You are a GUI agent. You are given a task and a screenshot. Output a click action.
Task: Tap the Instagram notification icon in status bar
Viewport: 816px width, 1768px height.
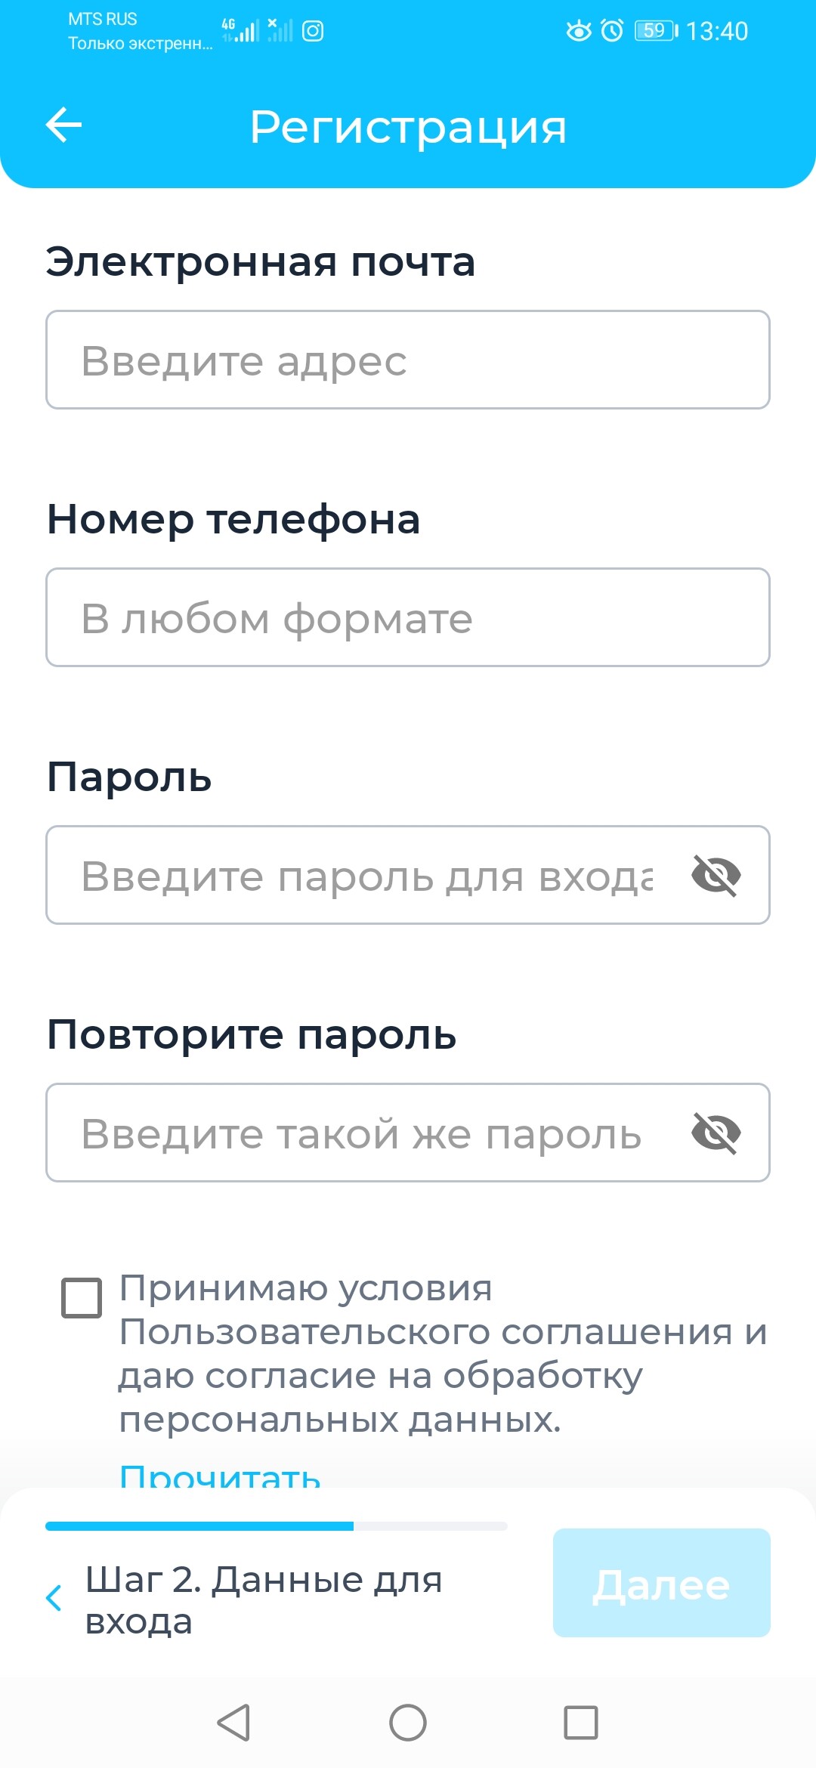[x=313, y=31]
